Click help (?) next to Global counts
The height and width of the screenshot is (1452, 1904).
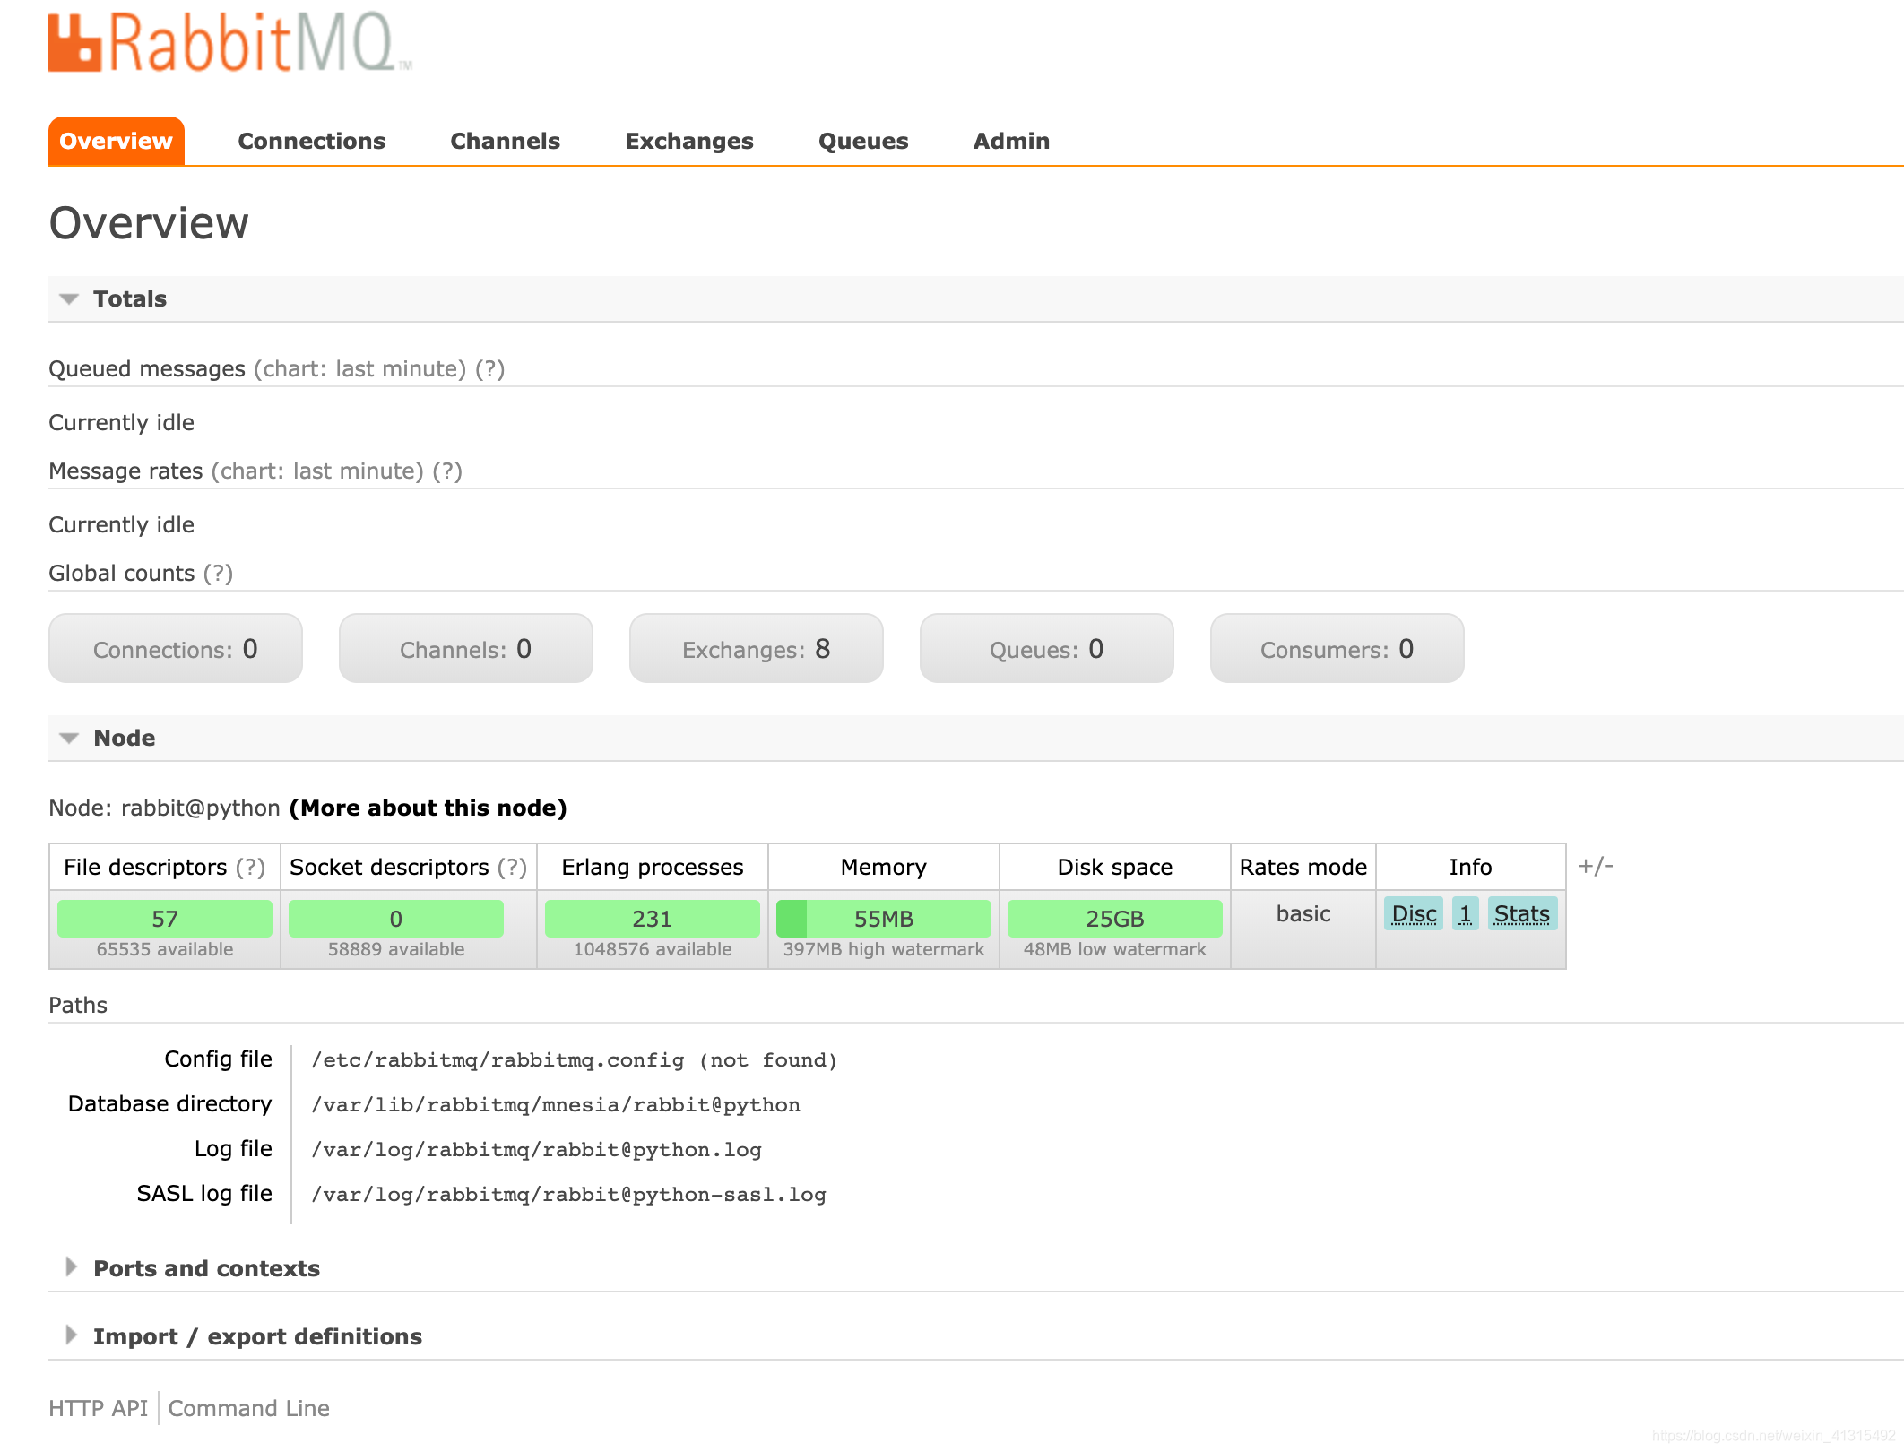point(218,574)
